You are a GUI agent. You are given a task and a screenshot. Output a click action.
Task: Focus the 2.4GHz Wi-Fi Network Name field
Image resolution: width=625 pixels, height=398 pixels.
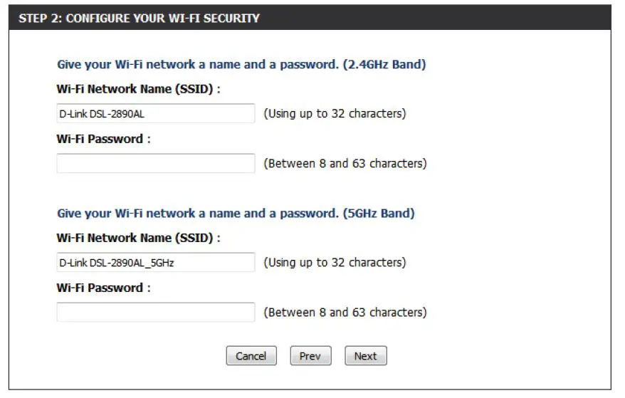click(x=155, y=113)
